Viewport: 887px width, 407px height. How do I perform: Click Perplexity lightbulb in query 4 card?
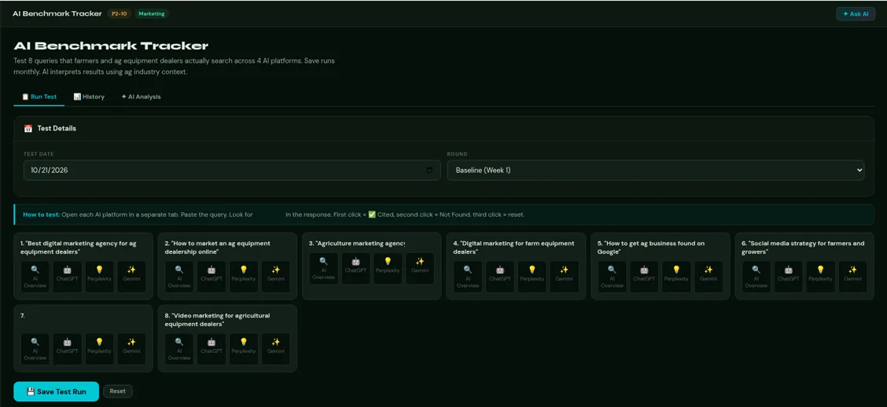(532, 269)
